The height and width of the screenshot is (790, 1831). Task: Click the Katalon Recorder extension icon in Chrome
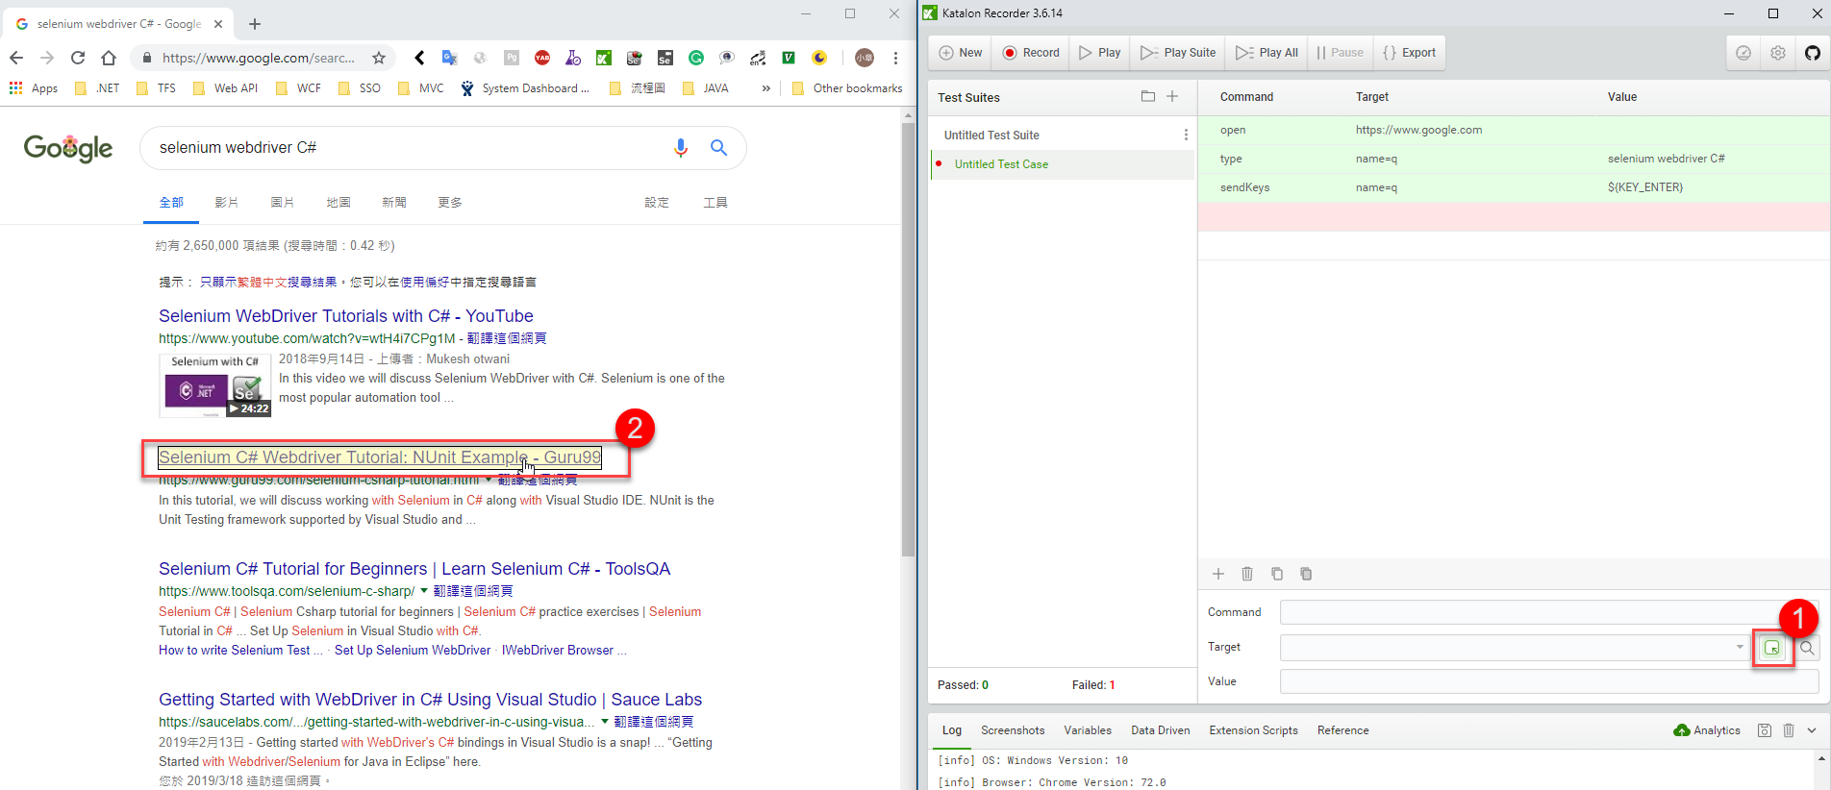(603, 58)
